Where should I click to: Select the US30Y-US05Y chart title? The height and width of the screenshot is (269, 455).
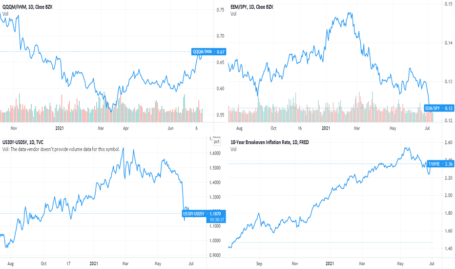[x=22, y=142]
